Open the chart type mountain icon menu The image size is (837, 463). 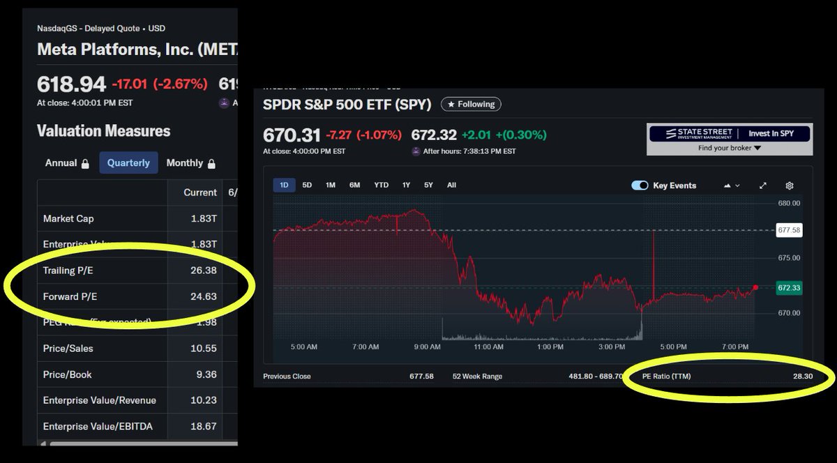click(732, 185)
